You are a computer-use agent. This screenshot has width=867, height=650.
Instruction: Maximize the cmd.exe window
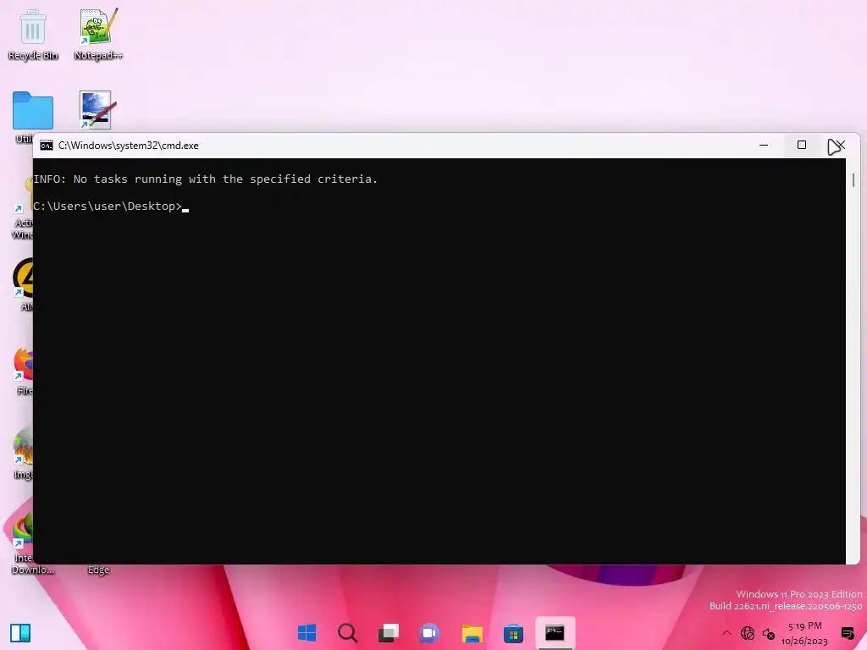click(801, 145)
